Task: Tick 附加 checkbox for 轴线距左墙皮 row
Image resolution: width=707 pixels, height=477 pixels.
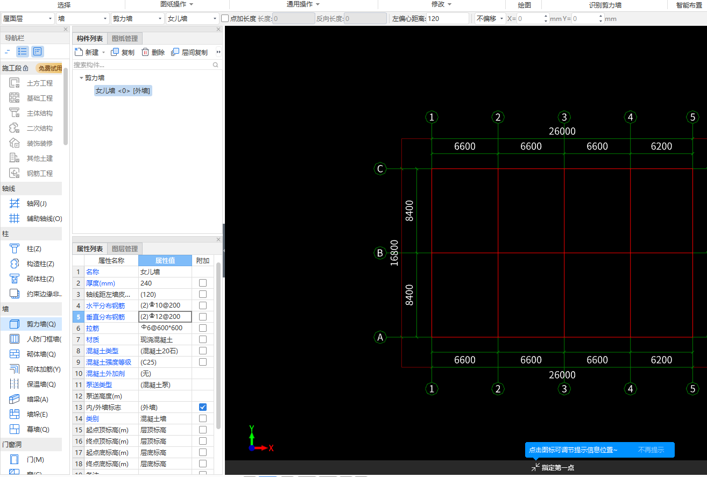Action: (x=203, y=294)
